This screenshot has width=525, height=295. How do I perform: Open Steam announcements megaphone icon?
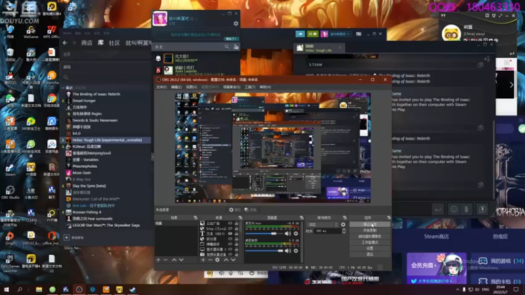pos(300,34)
